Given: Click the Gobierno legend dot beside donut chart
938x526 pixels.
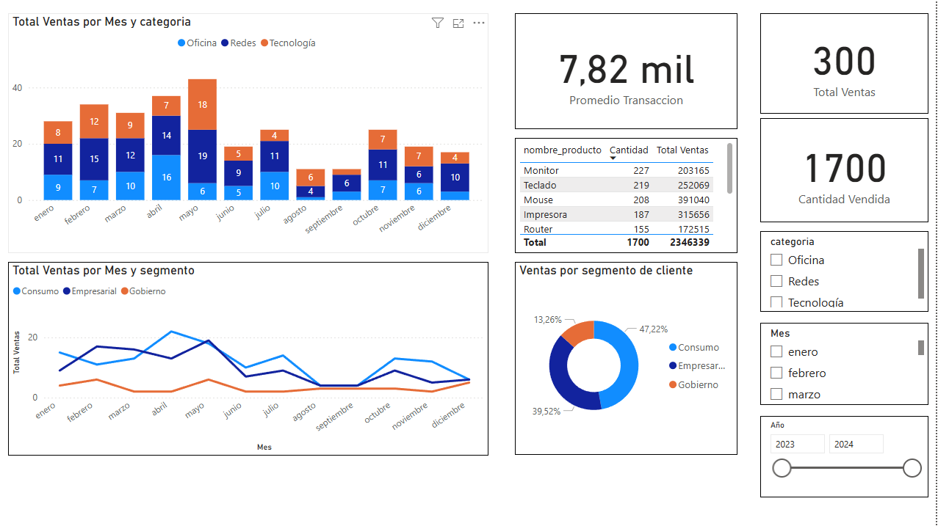Looking at the screenshot, I should [673, 385].
